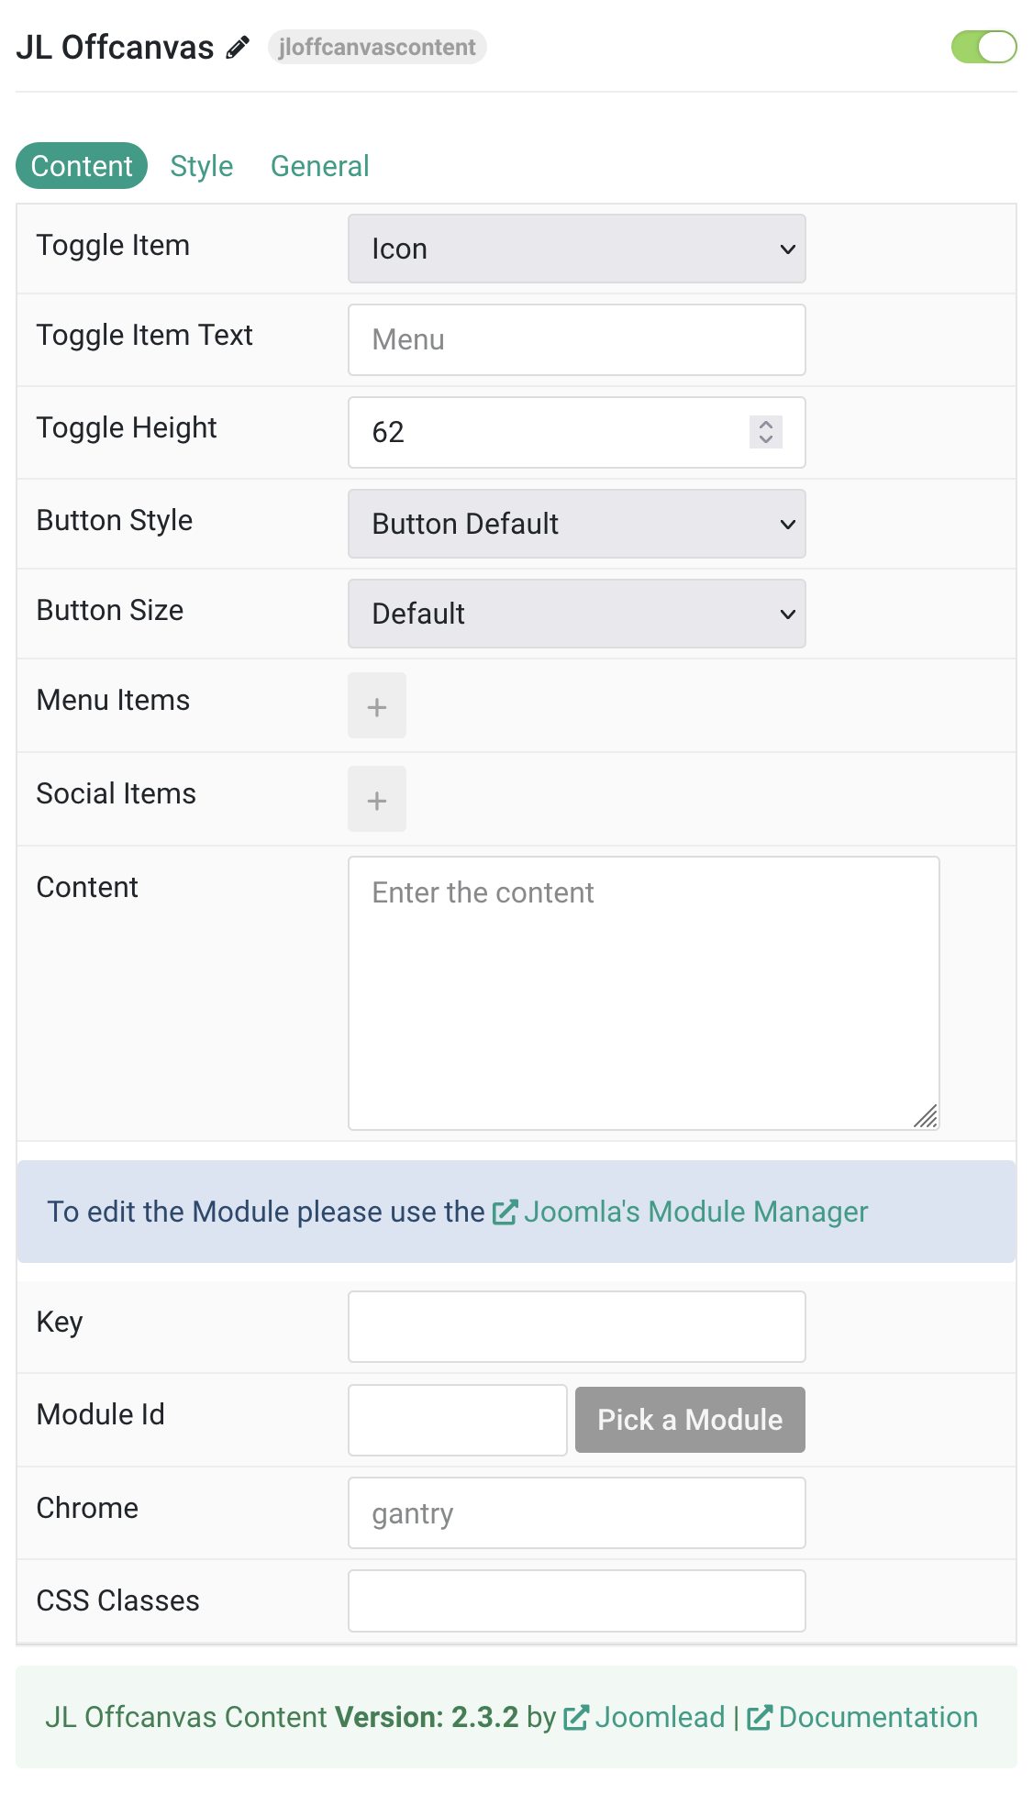This screenshot has width=1033, height=1805.
Task: Focus the Toggle Item Text field
Action: coord(577,340)
